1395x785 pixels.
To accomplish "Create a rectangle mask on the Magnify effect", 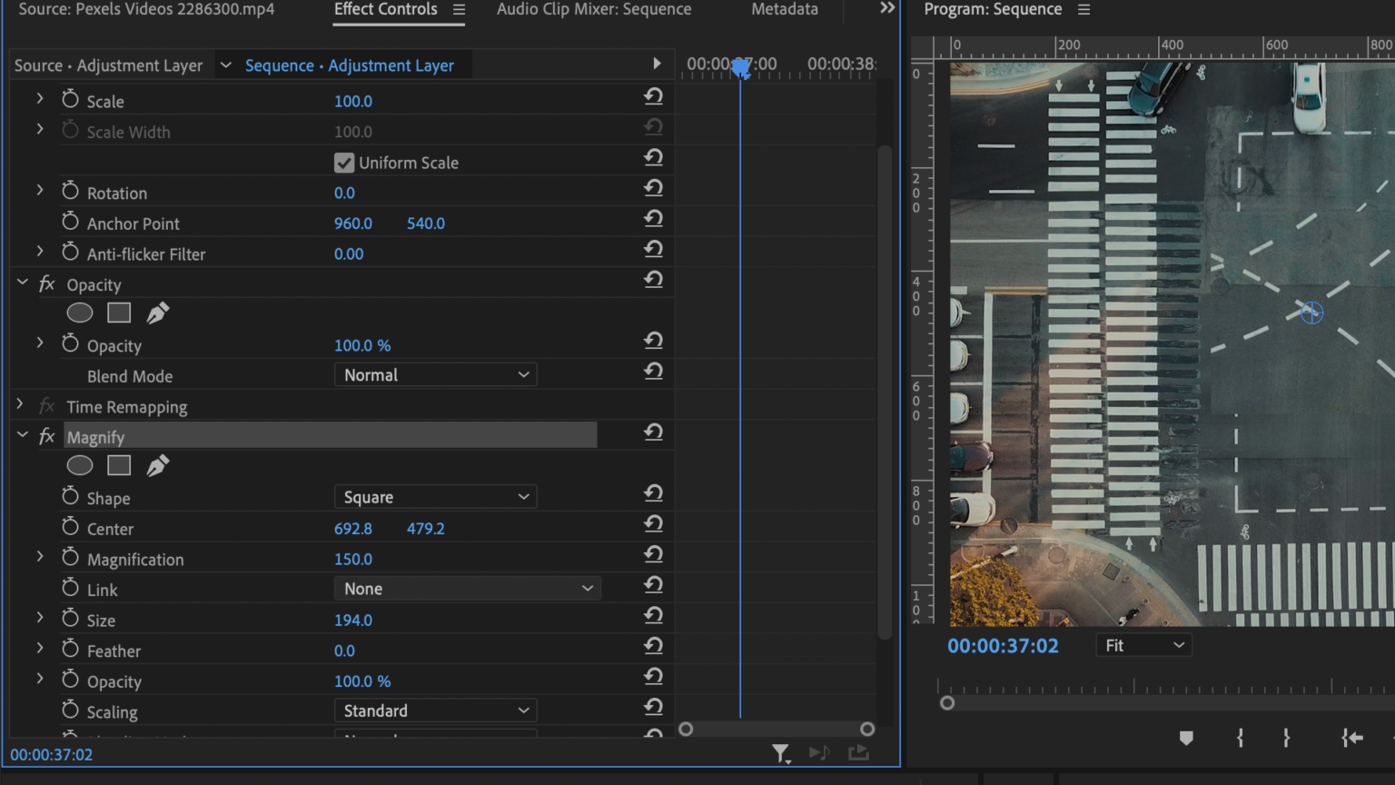I will point(119,465).
